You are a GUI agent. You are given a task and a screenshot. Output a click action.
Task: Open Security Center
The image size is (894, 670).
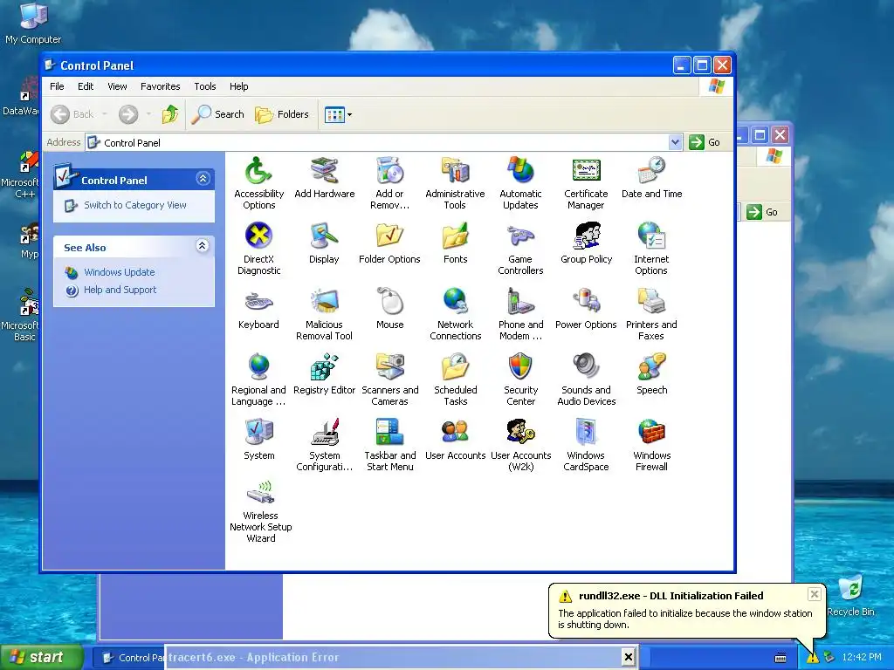pyautogui.click(x=520, y=380)
